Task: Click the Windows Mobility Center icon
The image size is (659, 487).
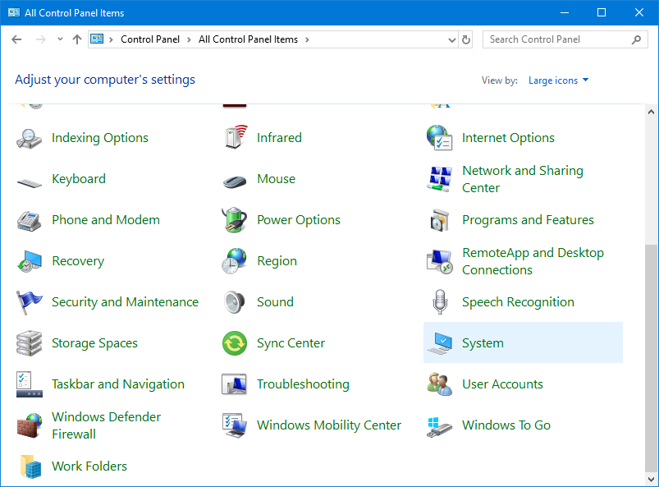Action: [x=234, y=425]
